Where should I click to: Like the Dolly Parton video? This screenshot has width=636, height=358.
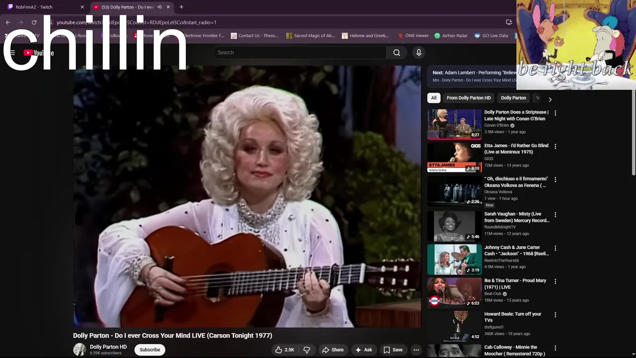pos(285,350)
